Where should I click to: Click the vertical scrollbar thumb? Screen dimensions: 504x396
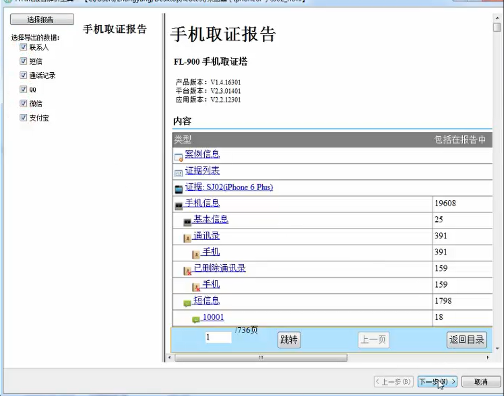tap(497, 27)
